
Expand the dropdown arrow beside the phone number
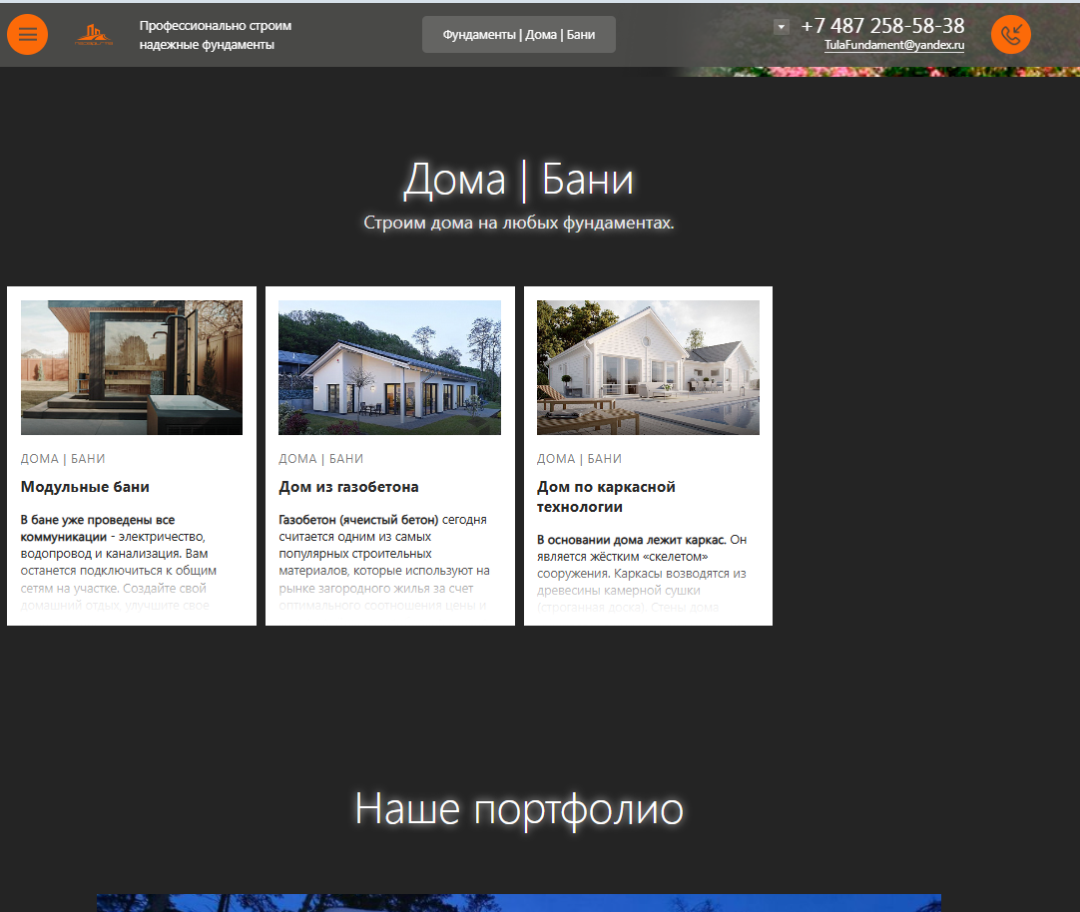(782, 27)
